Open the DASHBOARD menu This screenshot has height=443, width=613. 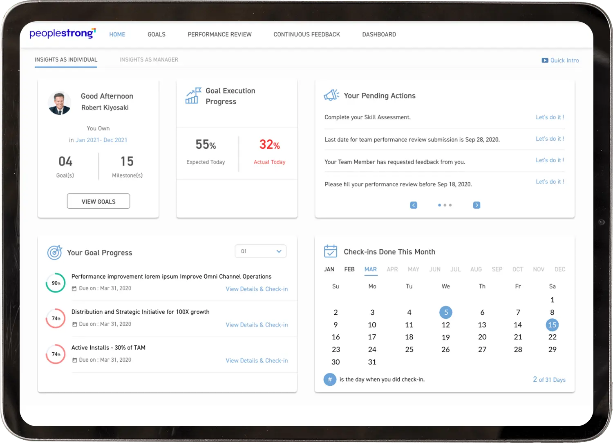pyautogui.click(x=379, y=34)
